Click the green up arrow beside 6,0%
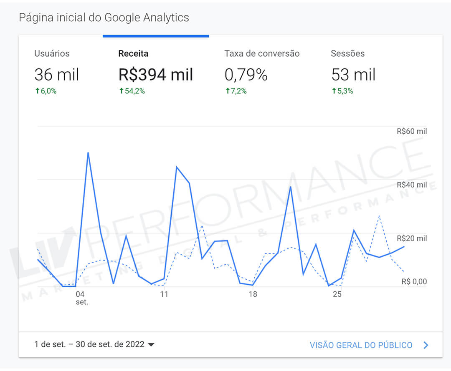 [37, 91]
